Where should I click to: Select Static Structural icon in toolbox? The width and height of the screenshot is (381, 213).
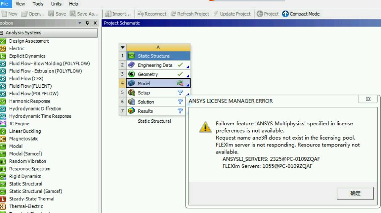[x=3, y=184]
